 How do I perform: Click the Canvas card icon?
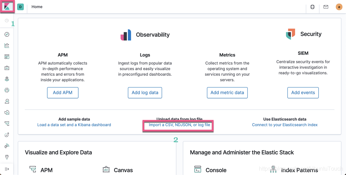[106, 169]
